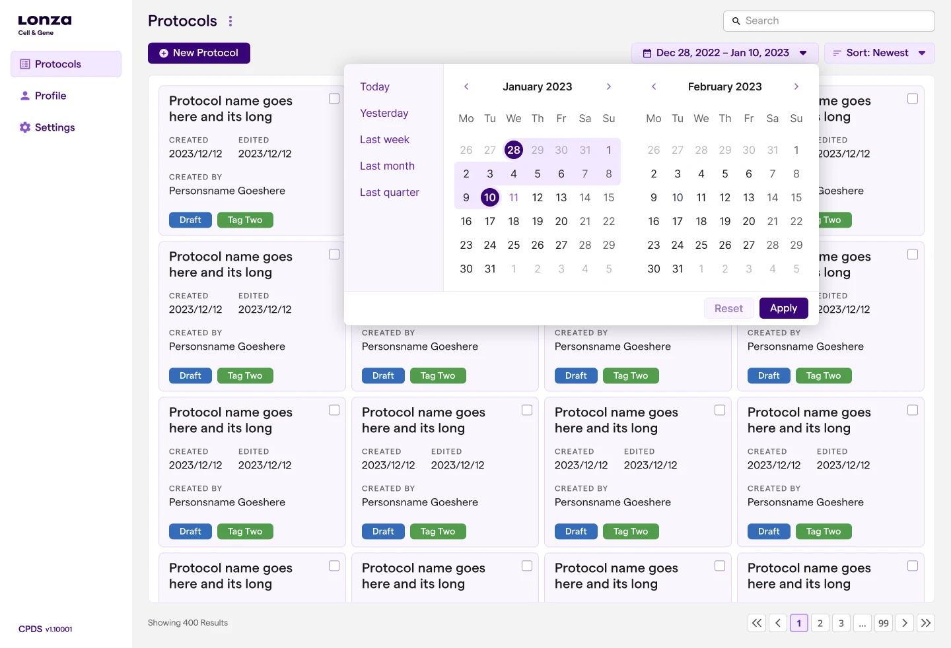Tick checkbox on third-row card in second column

click(527, 410)
